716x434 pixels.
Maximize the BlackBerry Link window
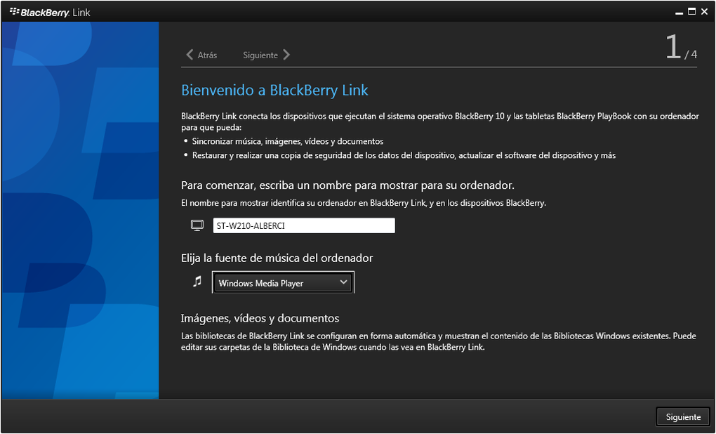click(x=692, y=12)
